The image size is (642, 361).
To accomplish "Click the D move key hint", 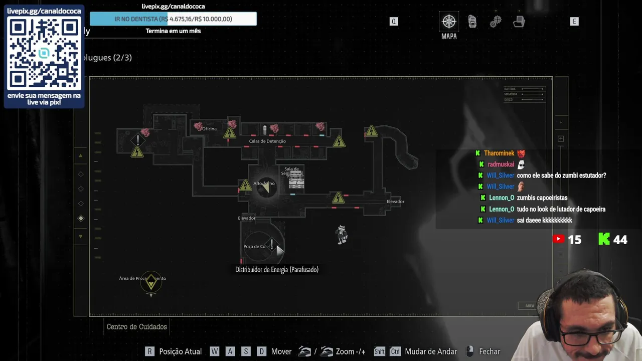I will point(261,351).
